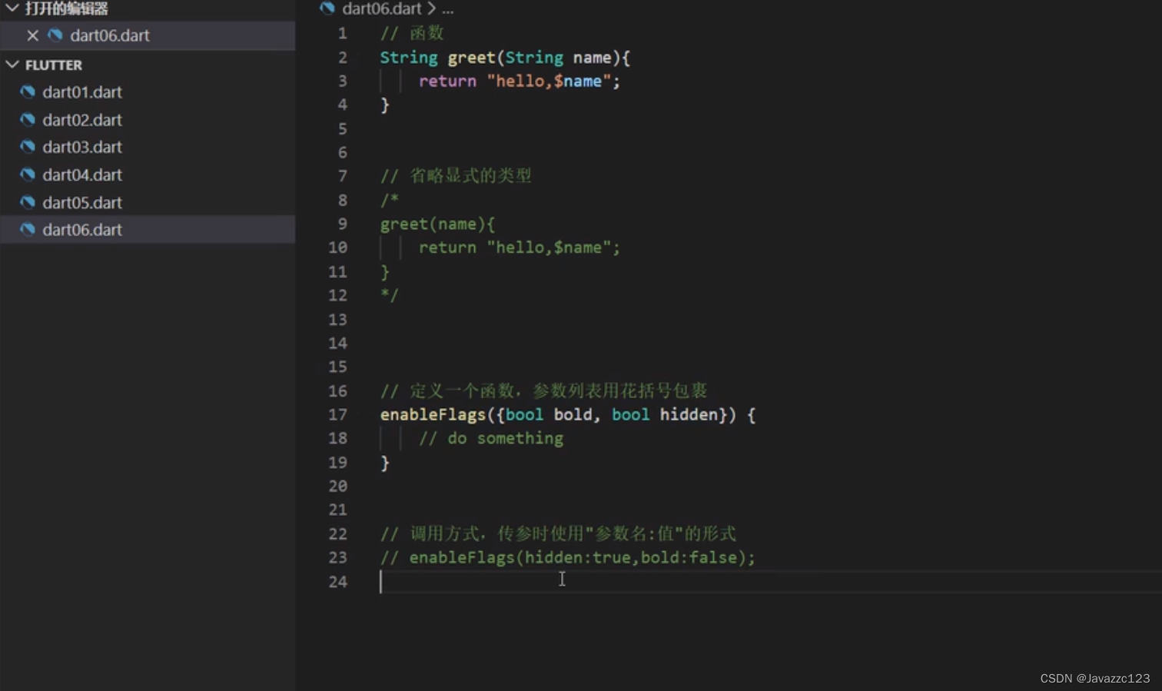Click the Dart icon beside dart02.dart
Screen dimensions: 1162x691
[x=27, y=119]
